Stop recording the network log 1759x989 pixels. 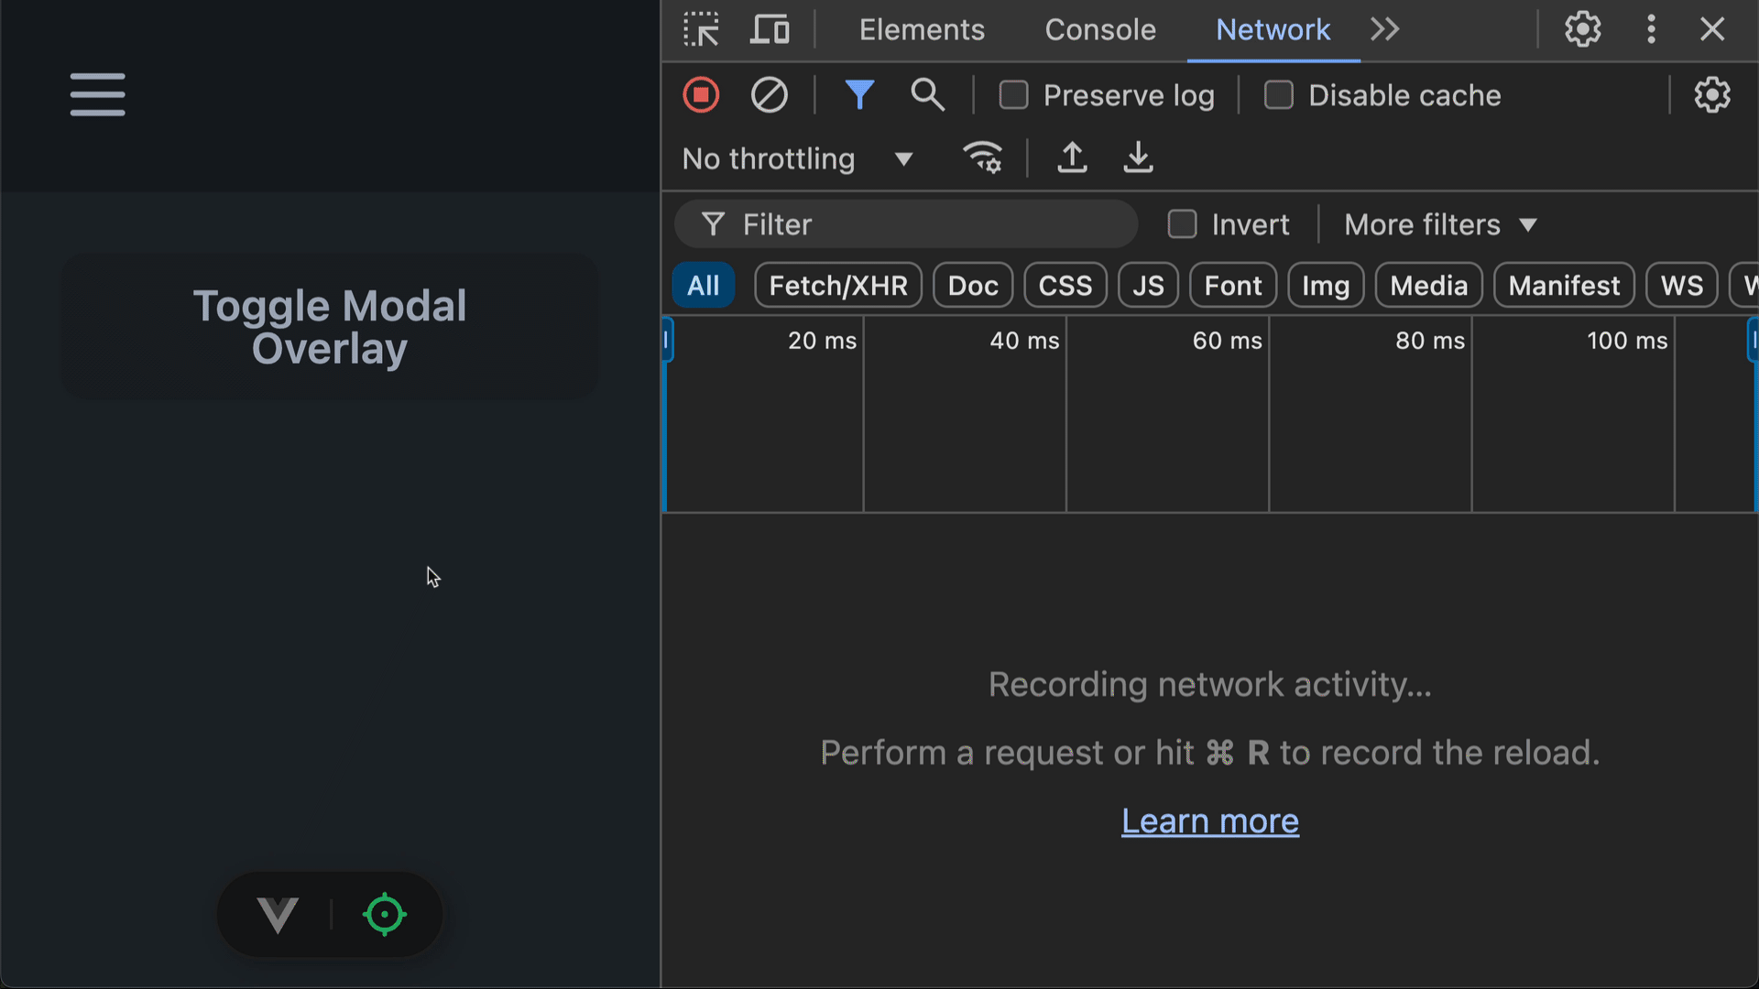point(701,95)
